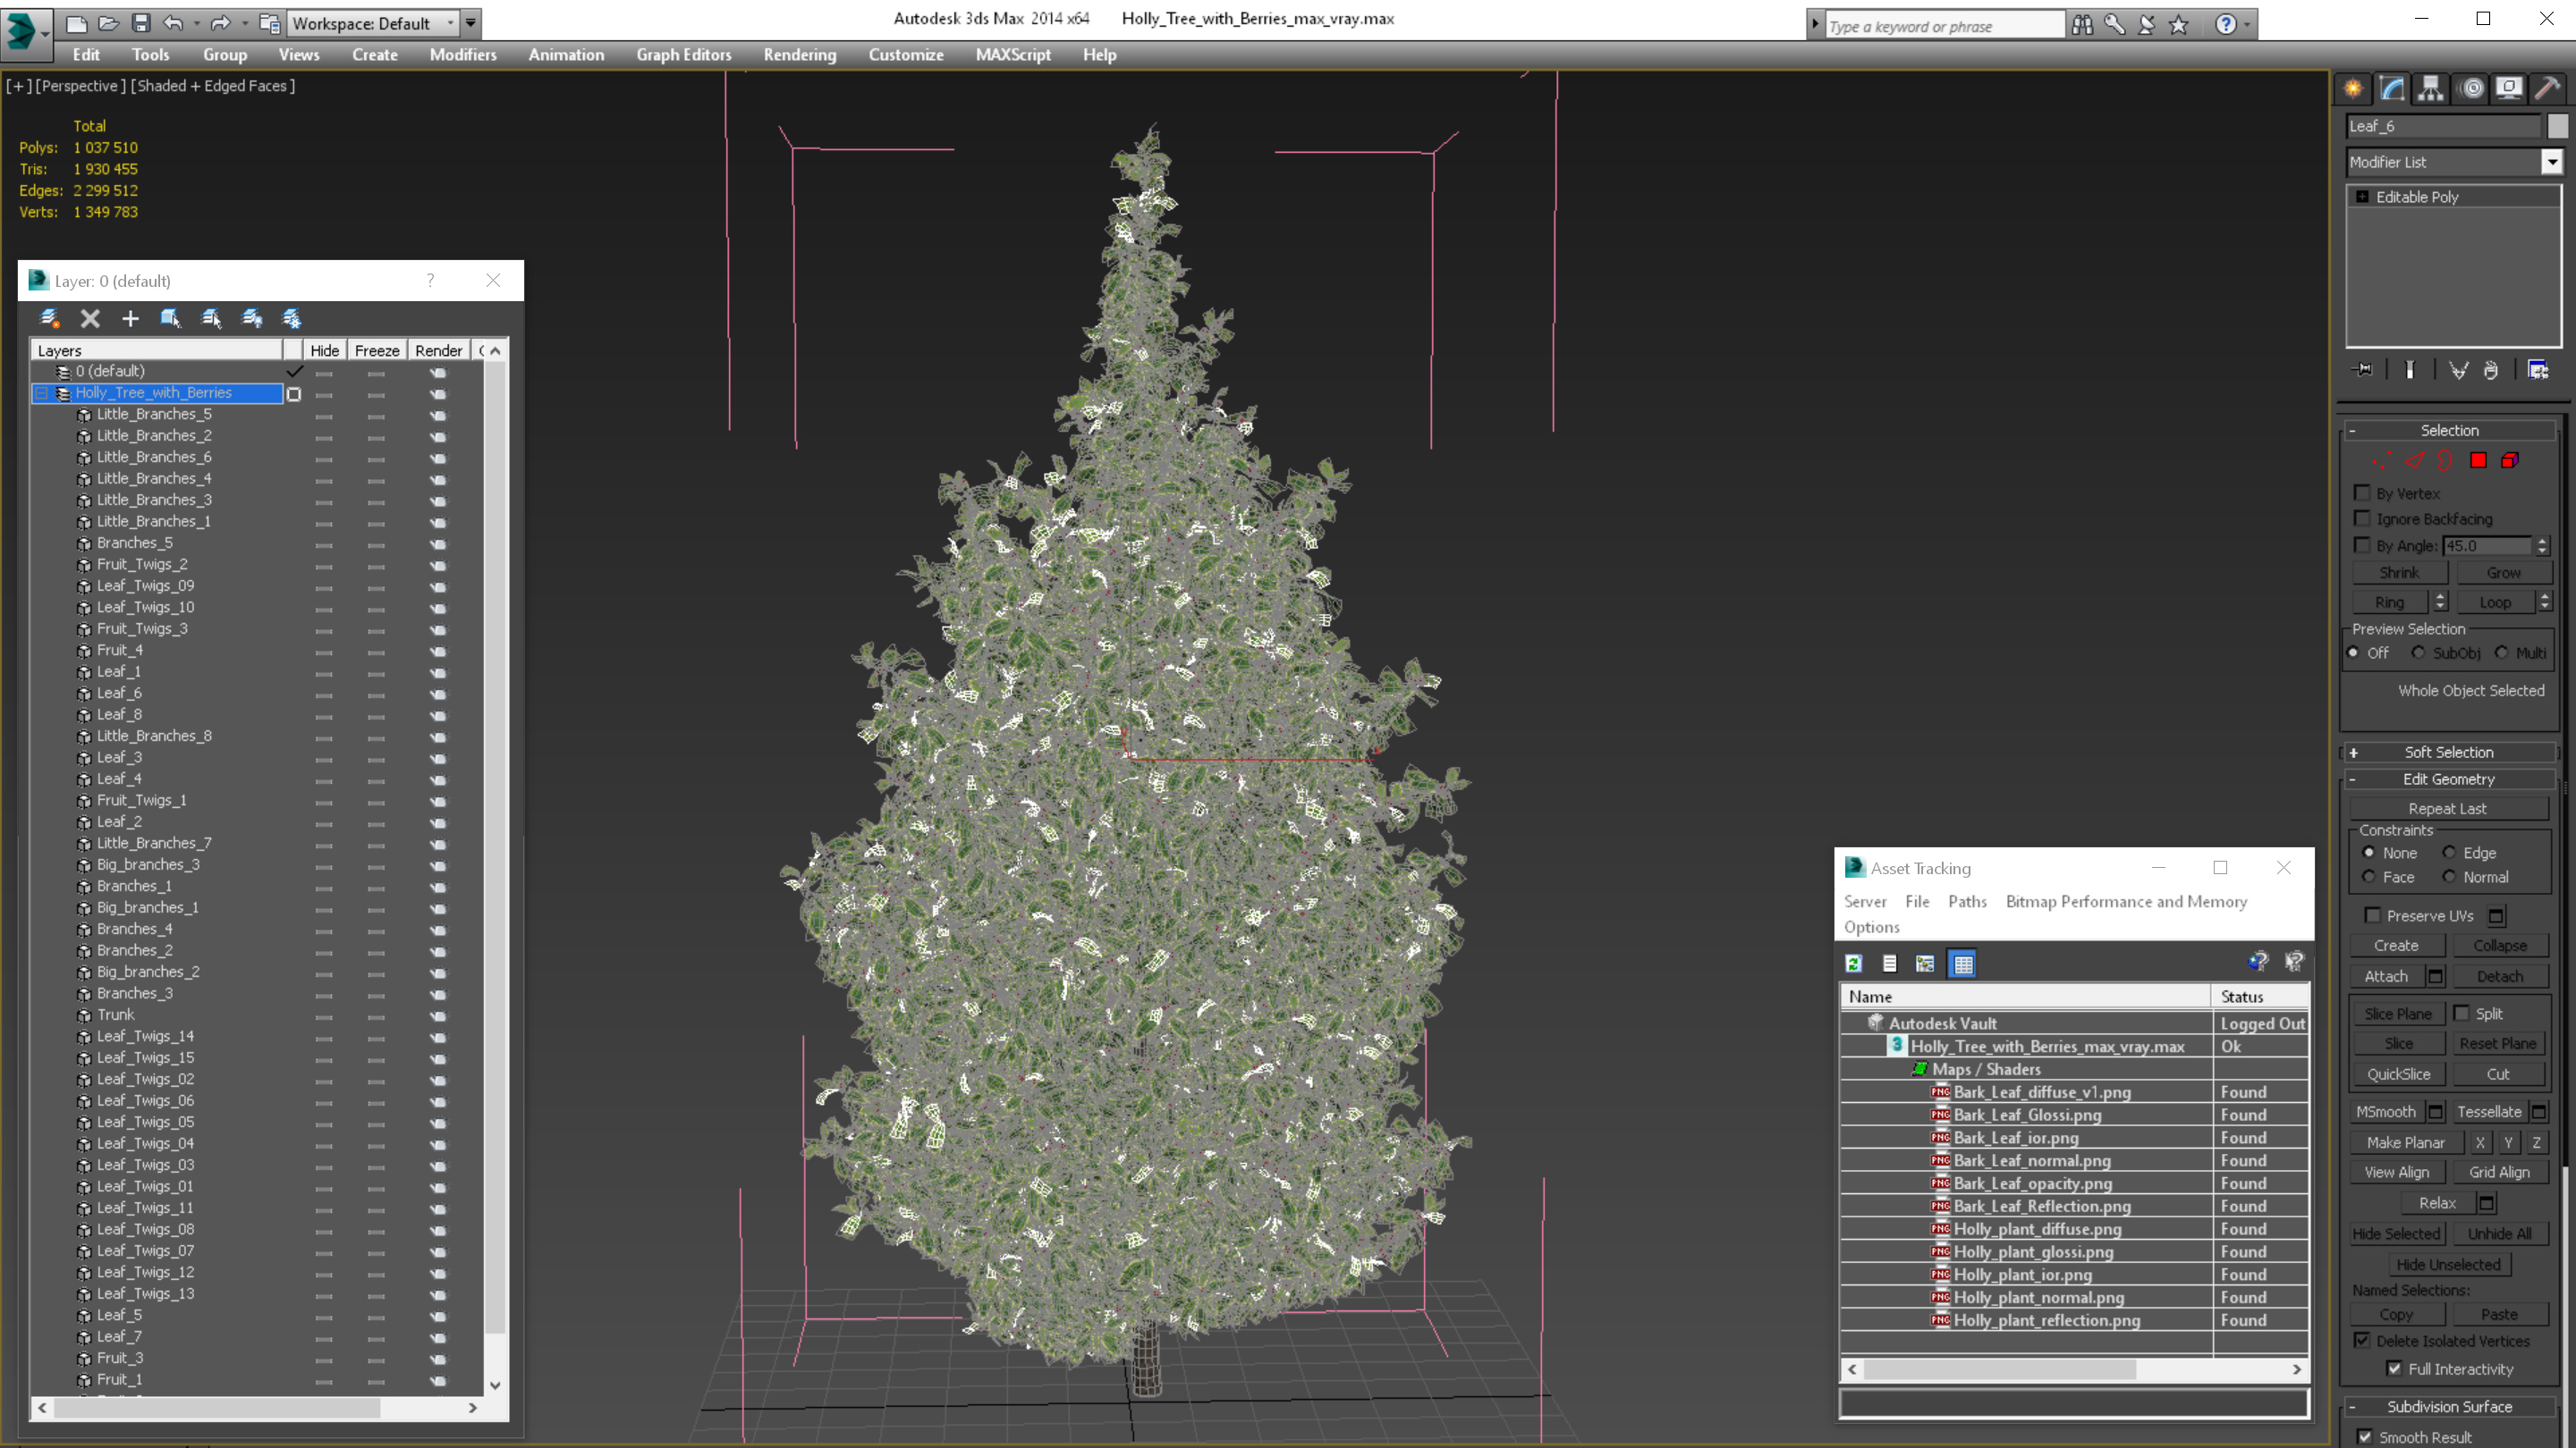This screenshot has height=1448, width=2576.
Task: Expand Editable Poly modifier stack entry
Action: (x=2362, y=197)
